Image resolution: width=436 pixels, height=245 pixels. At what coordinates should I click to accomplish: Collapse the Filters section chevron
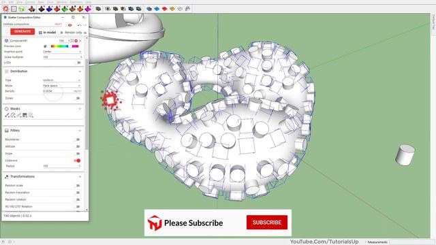coord(80,131)
